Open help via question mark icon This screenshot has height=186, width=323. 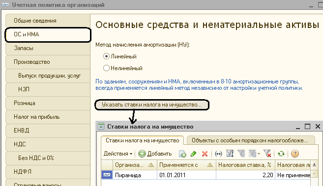pyautogui.click(x=295, y=154)
